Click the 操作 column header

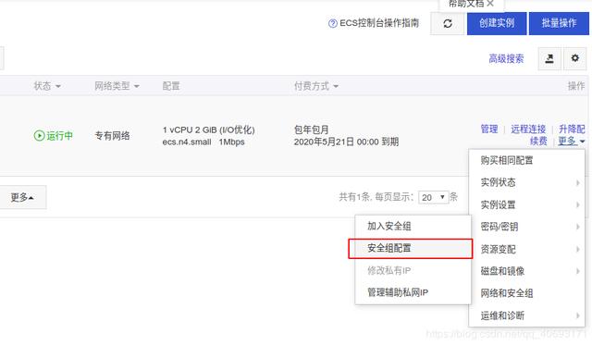(576, 86)
